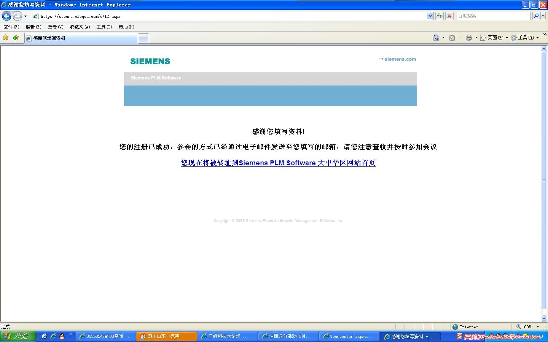Launch Internet Explorer from quick launch
The width and height of the screenshot is (548, 342).
pyautogui.click(x=53, y=336)
